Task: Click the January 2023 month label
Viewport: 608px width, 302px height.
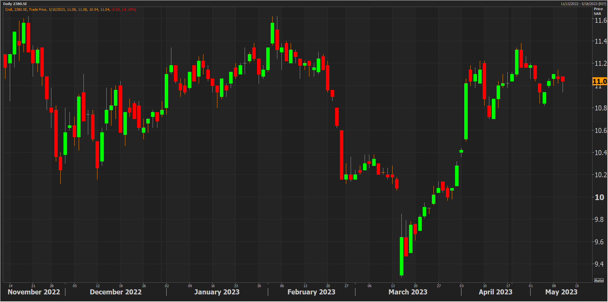Action: 217,292
